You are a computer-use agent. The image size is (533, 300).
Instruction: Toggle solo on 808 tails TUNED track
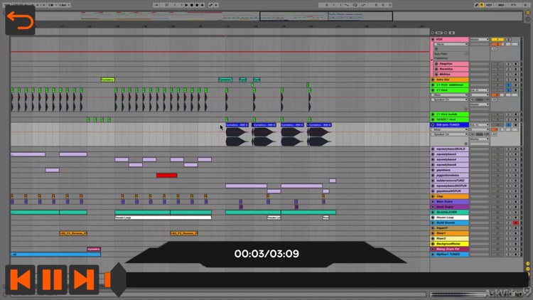(x=509, y=125)
